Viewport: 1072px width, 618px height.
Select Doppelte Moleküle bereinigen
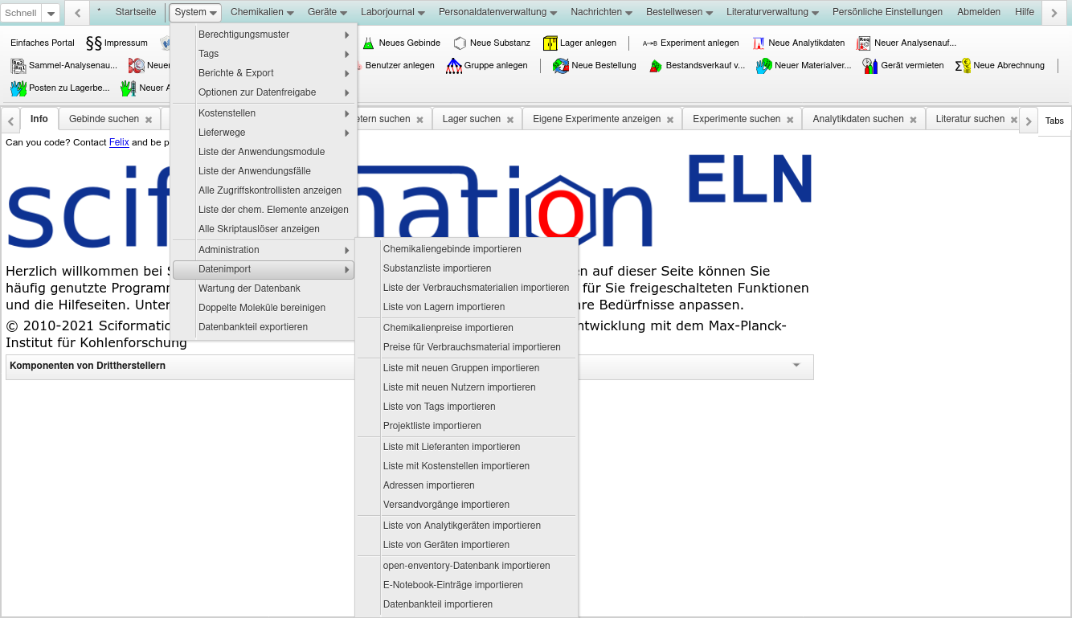pyautogui.click(x=264, y=308)
